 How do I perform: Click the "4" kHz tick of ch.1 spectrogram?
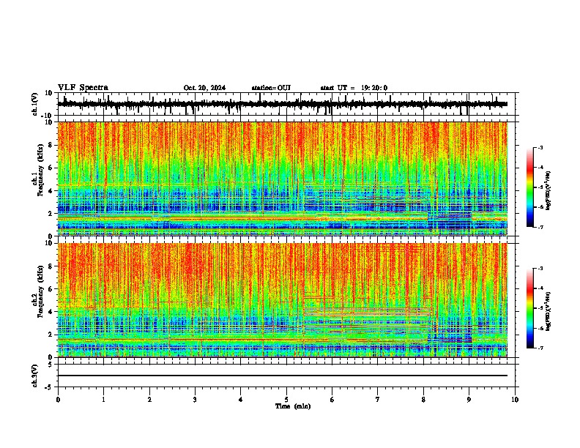(x=51, y=191)
